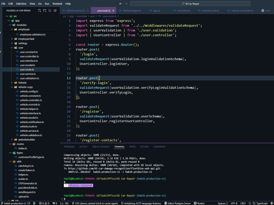Collapse the types folder
This screenshot has height=205, width=274.
10,153
